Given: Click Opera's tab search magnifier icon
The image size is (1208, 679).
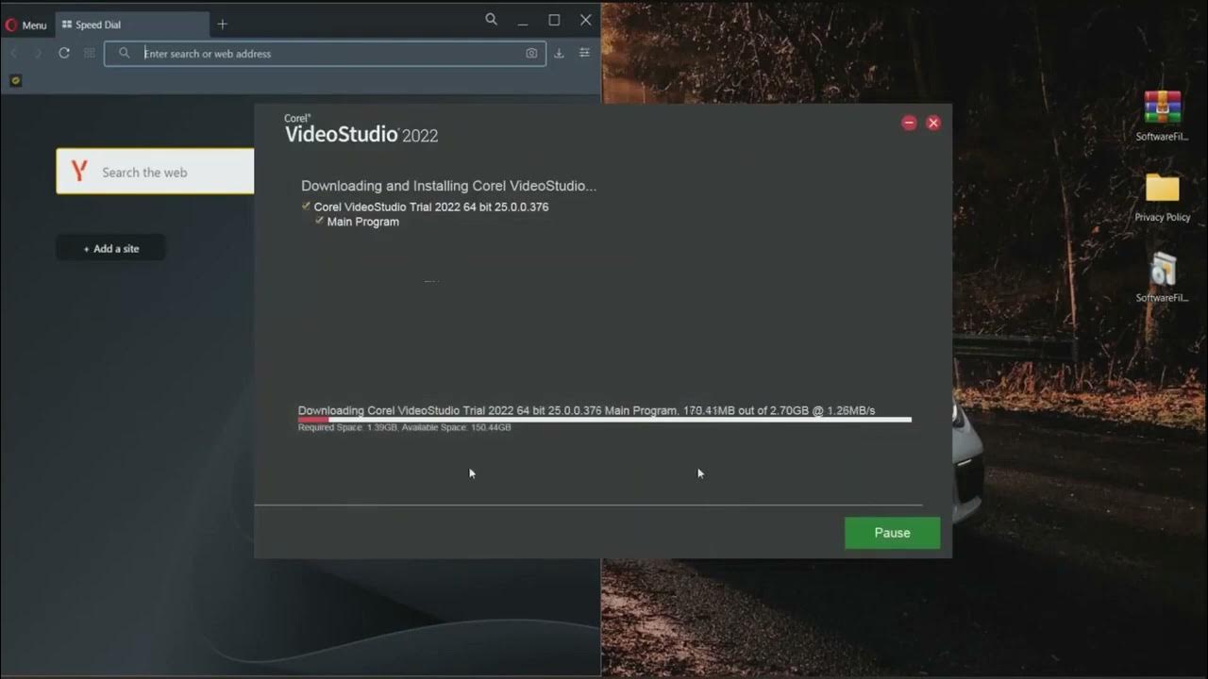Looking at the screenshot, I should (x=491, y=20).
